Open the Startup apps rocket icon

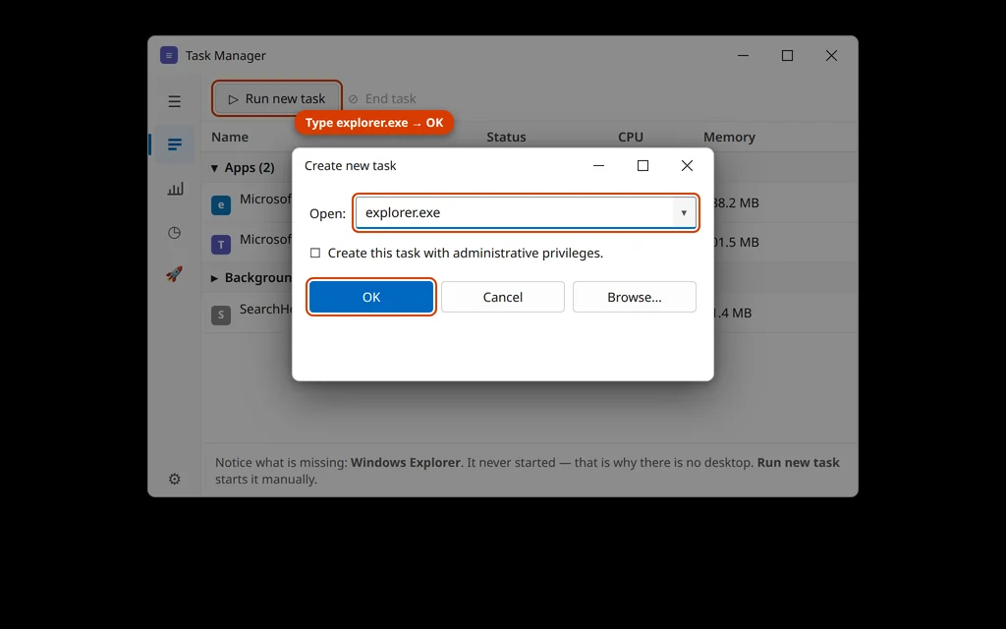(175, 274)
